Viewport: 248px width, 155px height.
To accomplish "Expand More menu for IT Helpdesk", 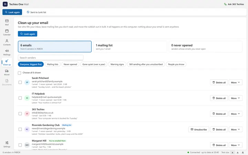I will click(x=235, y=98).
